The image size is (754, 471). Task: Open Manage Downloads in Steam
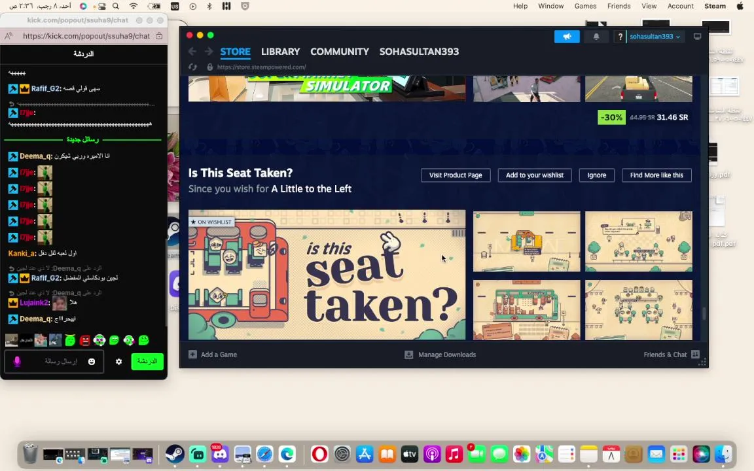(x=440, y=355)
